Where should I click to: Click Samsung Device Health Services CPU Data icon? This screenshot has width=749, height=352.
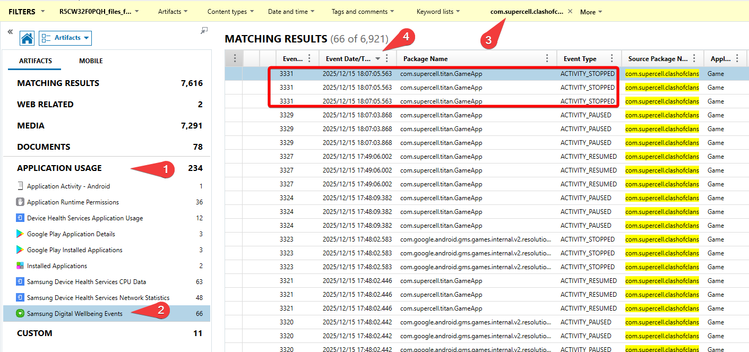click(x=20, y=281)
